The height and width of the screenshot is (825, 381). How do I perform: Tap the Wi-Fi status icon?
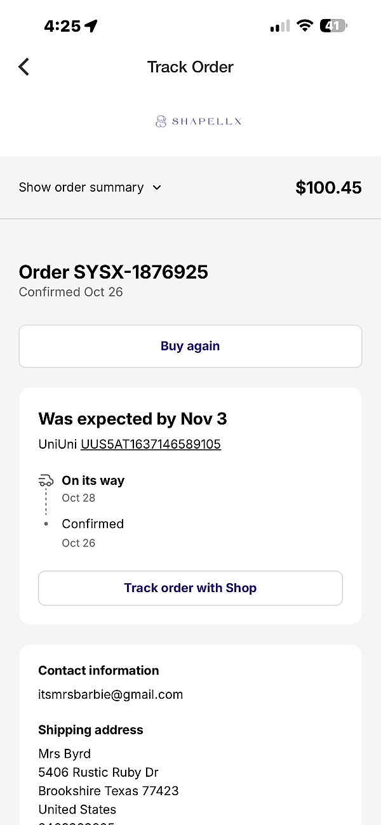305,26
